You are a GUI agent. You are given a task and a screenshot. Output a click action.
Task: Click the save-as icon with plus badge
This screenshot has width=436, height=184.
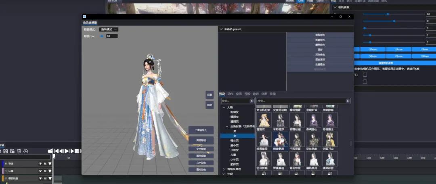12,151
